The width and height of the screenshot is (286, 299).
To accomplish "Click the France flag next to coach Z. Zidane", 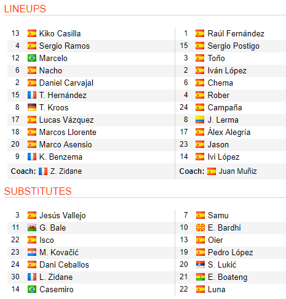I will point(43,171).
